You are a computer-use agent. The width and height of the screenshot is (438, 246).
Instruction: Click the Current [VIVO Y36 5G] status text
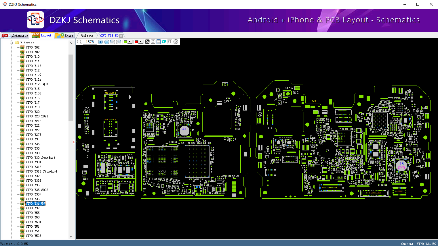tap(419, 244)
